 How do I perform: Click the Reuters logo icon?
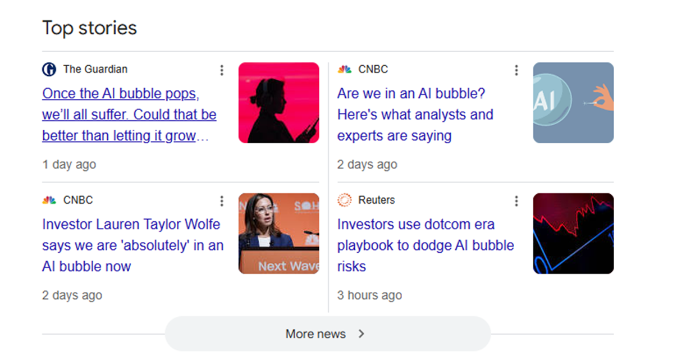click(x=344, y=200)
